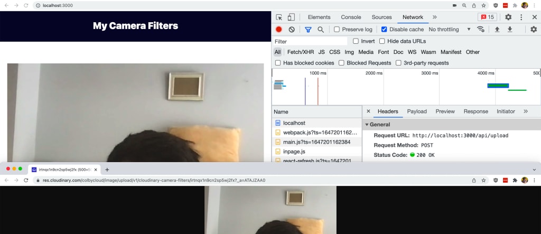Viewport: 541px width, 234px height.
Task: Open the Initiator tab
Action: (506, 111)
